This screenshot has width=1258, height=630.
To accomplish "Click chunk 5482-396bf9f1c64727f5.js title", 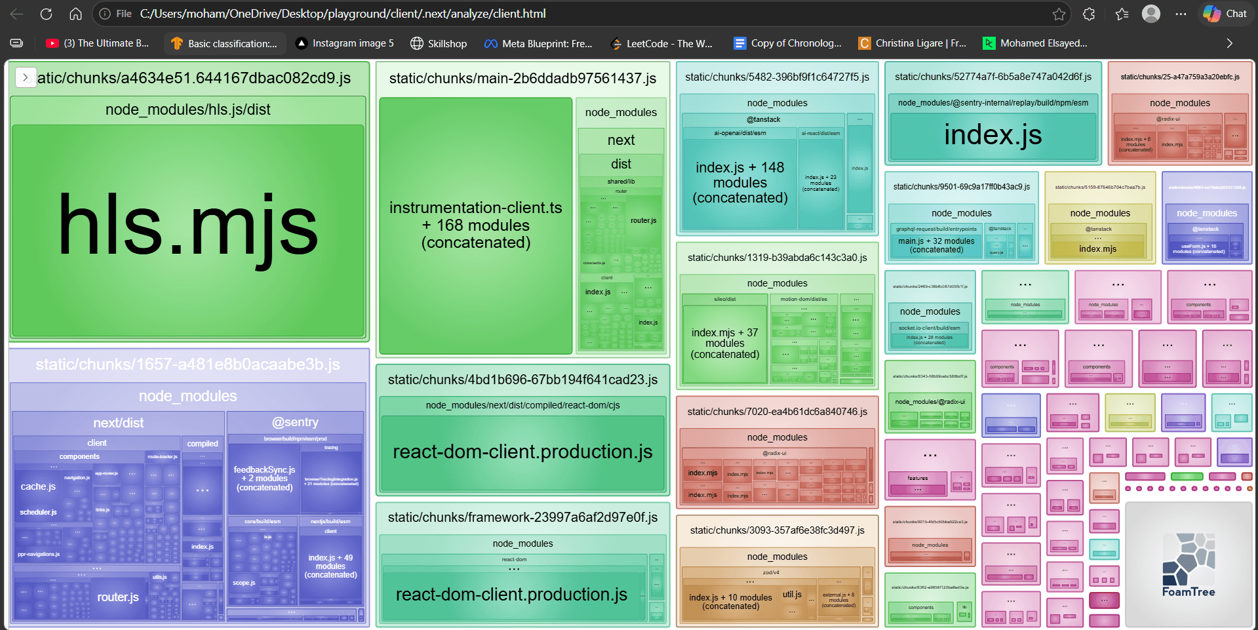I will pos(777,77).
